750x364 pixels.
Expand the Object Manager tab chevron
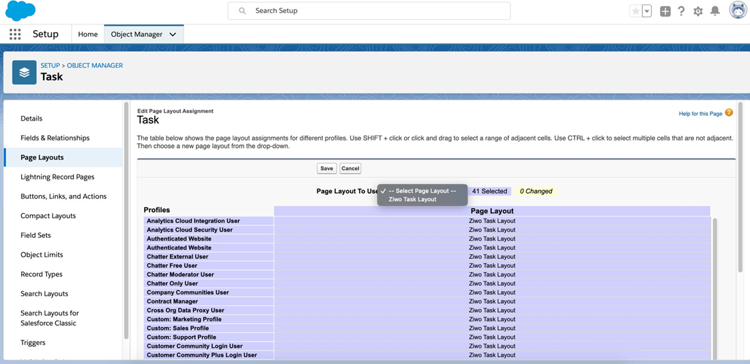point(173,34)
